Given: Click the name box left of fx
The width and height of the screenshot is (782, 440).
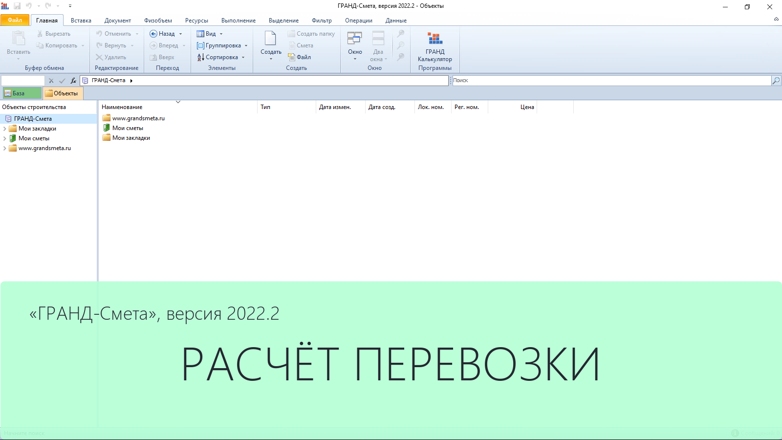Looking at the screenshot, I should point(23,81).
